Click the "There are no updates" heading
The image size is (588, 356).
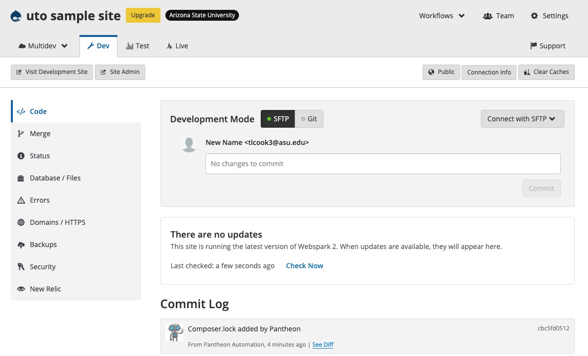[216, 235]
